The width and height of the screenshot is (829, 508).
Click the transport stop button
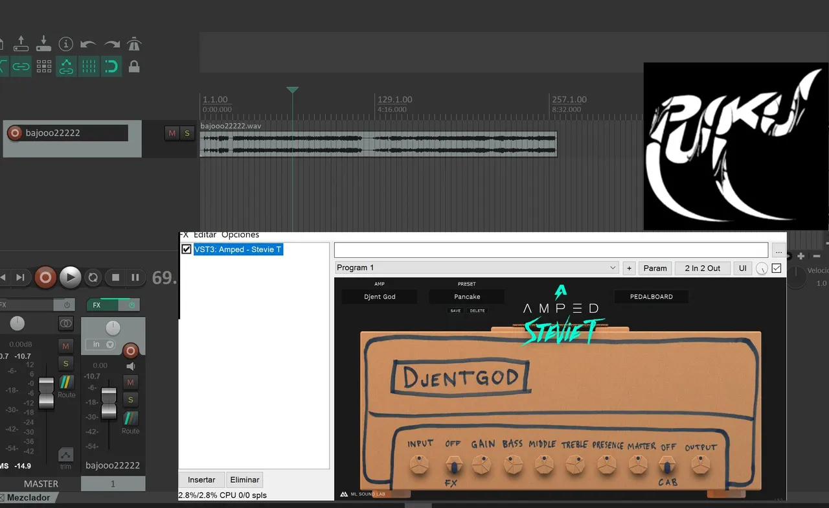point(115,277)
